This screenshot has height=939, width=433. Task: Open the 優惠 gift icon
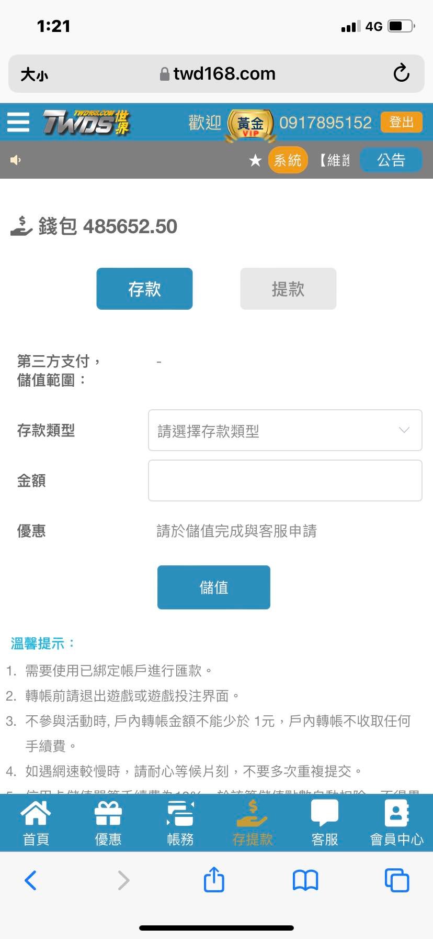pyautogui.click(x=108, y=813)
